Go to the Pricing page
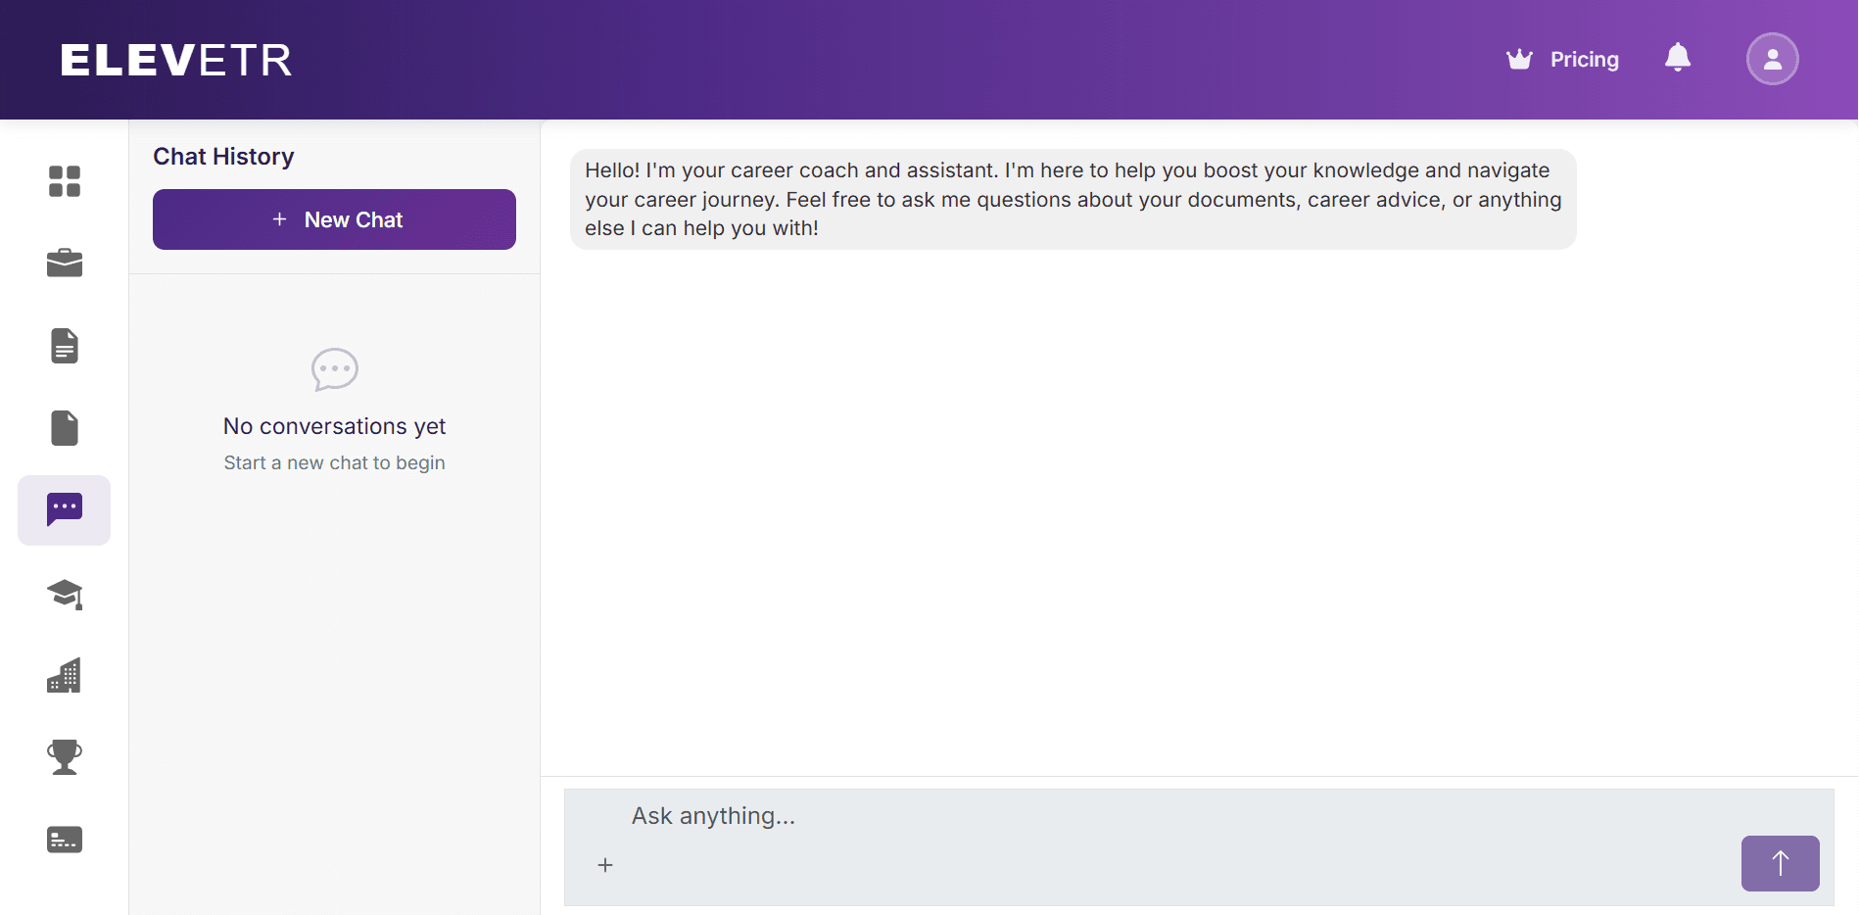Viewport: 1859px width, 915px height. coord(1584,60)
